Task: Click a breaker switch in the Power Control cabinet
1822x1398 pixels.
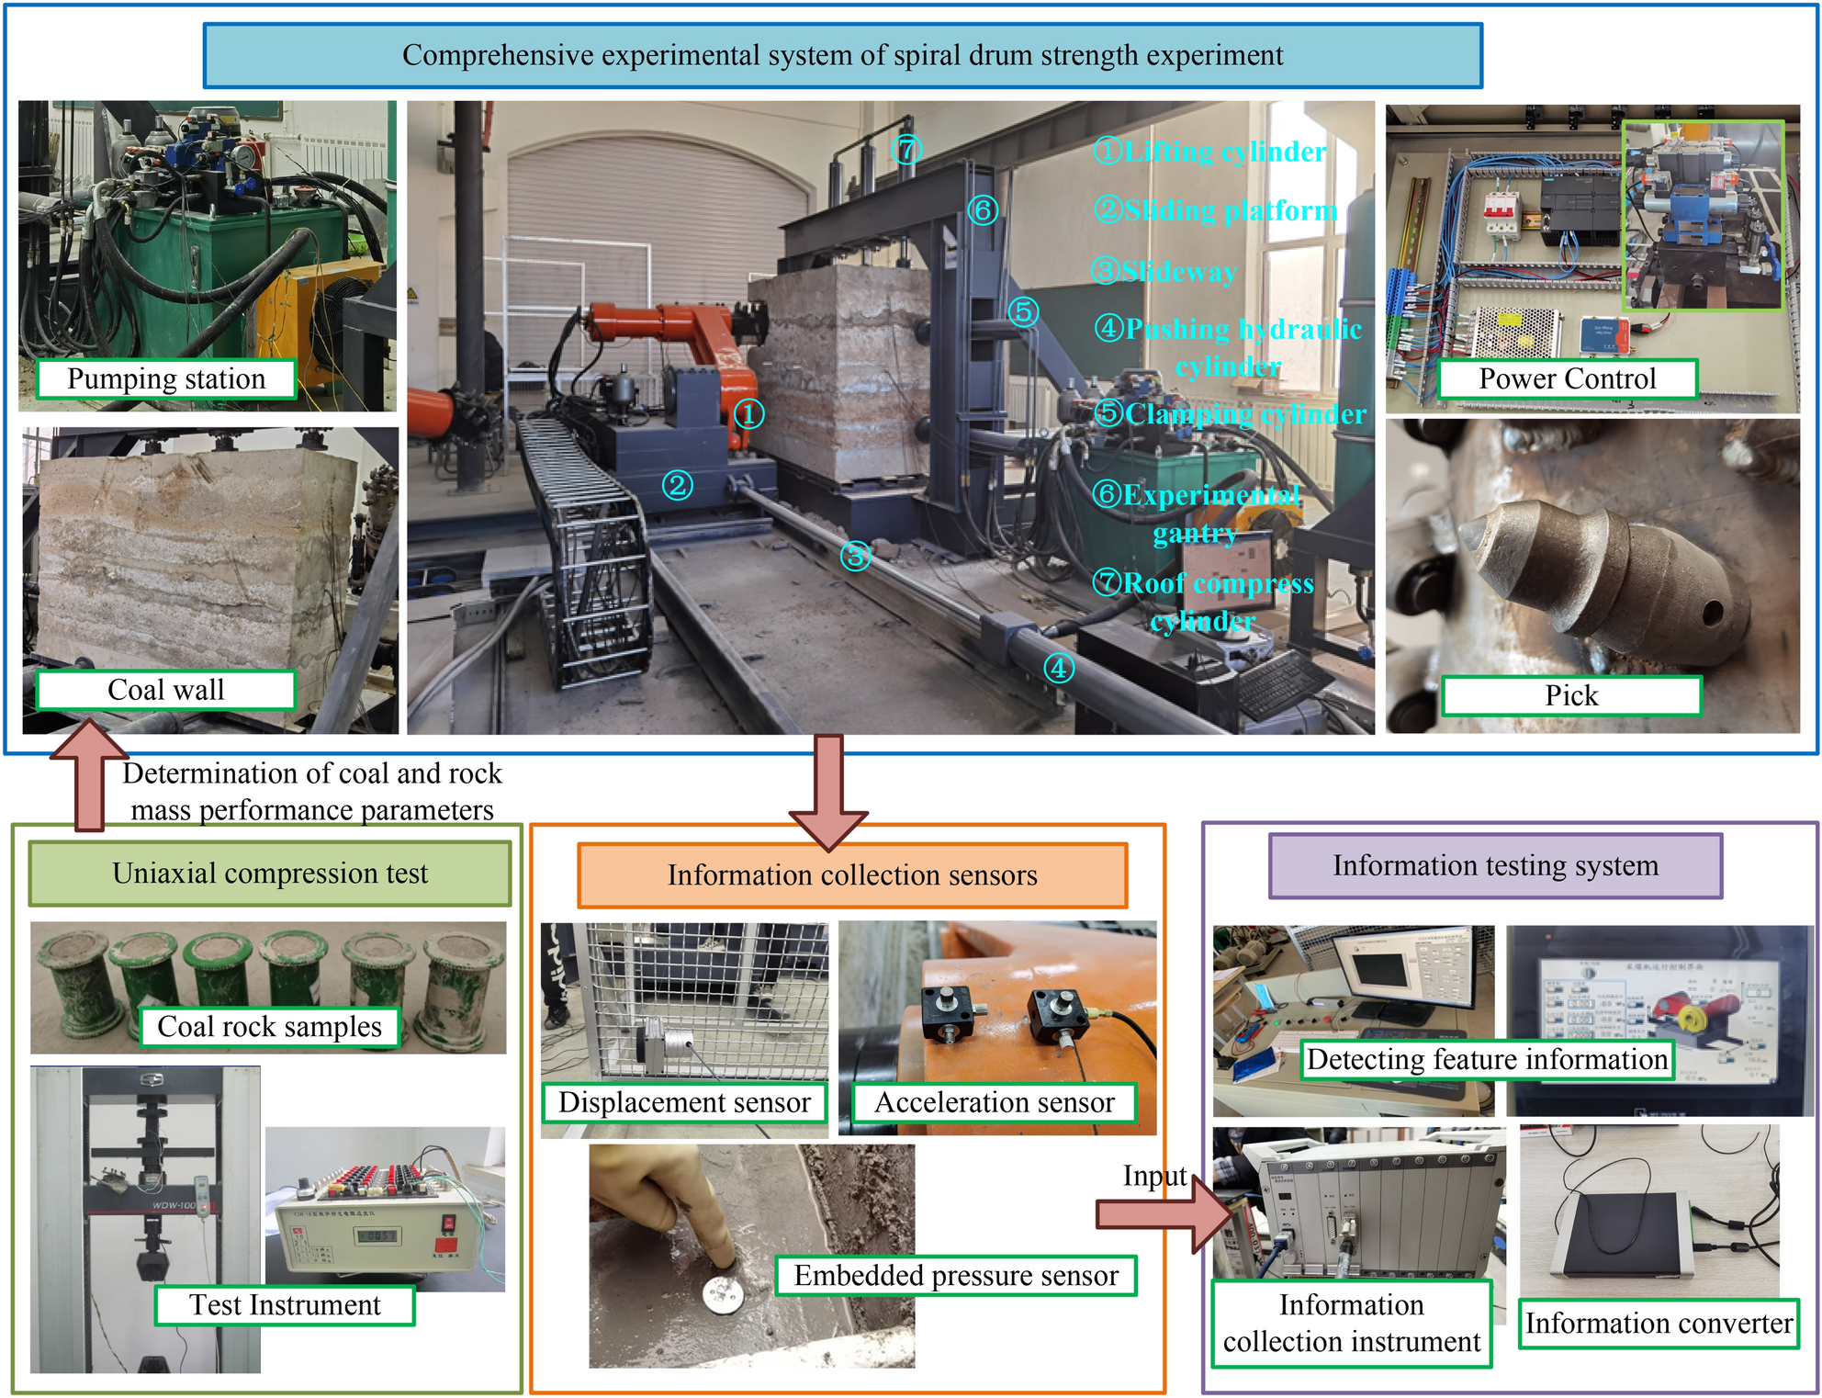Action: [1501, 212]
